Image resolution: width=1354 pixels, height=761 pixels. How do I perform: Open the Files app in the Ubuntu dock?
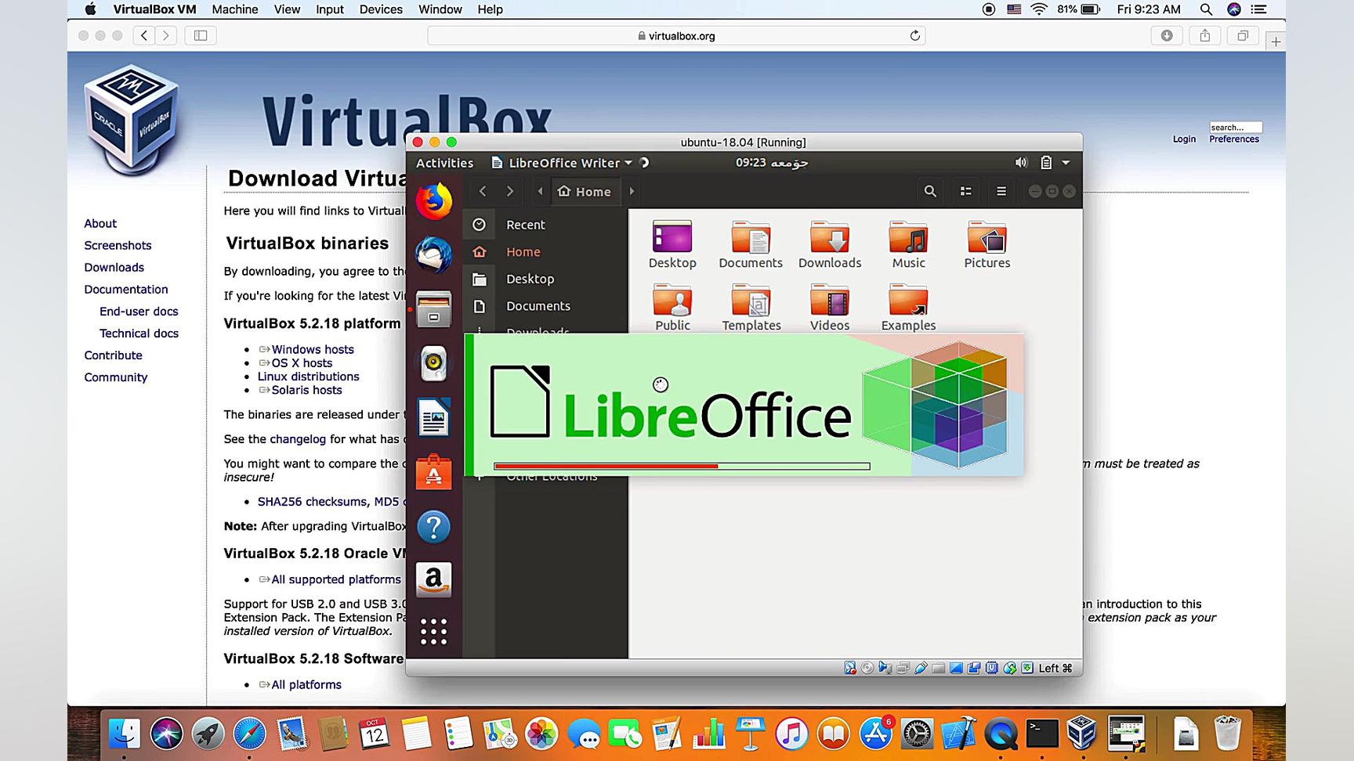[x=433, y=309]
